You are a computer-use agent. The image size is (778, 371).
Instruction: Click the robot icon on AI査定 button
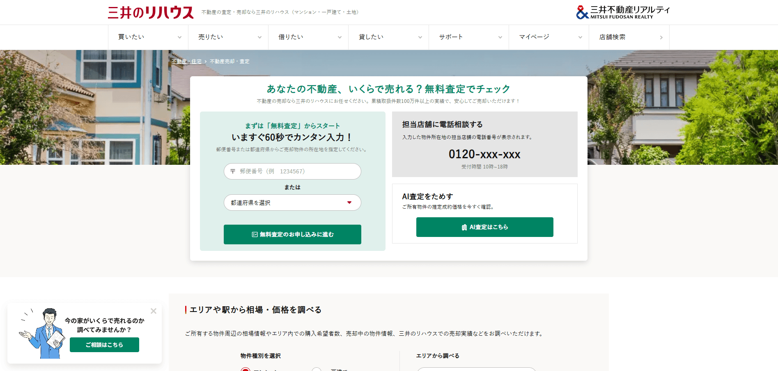coord(464,227)
